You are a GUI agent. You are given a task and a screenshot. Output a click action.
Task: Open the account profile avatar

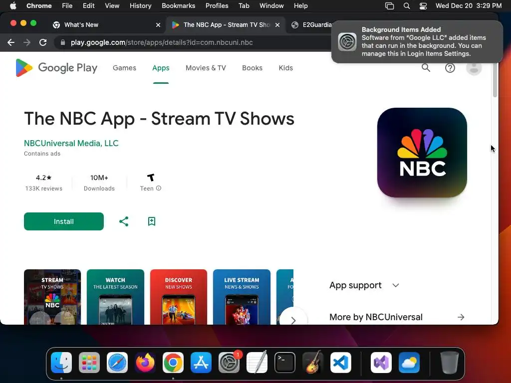tap(474, 68)
